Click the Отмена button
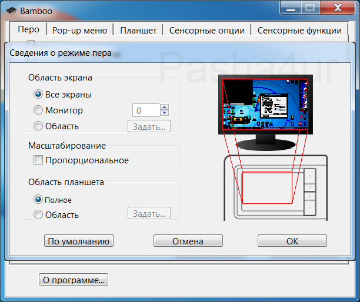The height and width of the screenshot is (302, 360). coord(188,241)
